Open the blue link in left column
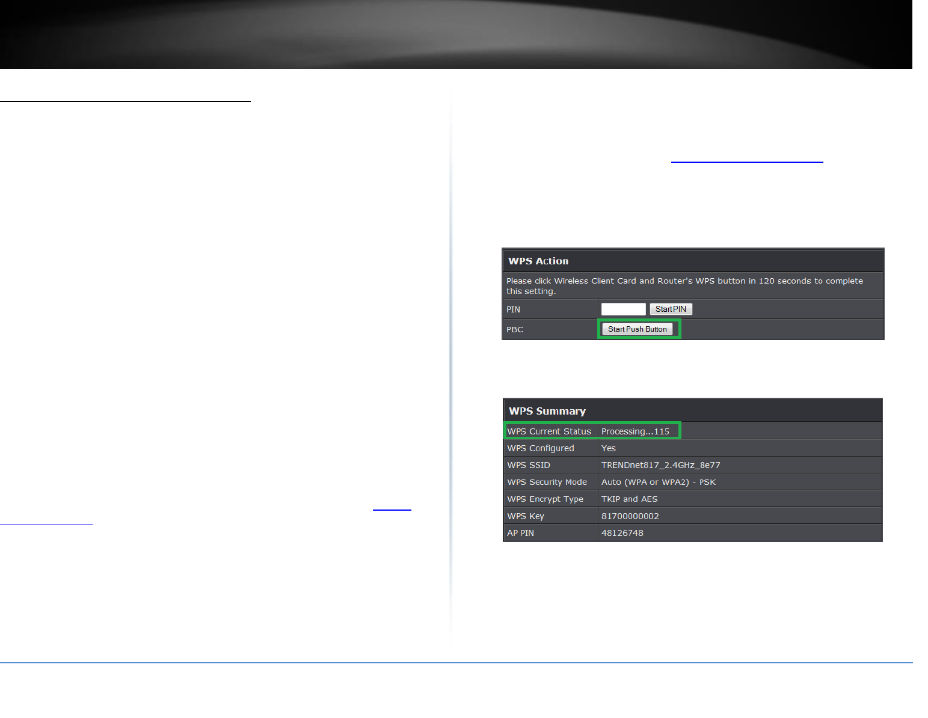 pos(392,510)
